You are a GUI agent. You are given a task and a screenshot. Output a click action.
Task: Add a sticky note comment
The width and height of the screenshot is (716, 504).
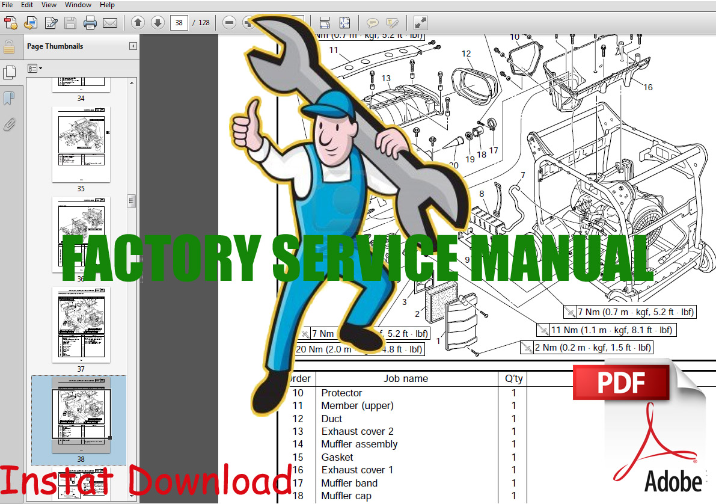coord(373,22)
